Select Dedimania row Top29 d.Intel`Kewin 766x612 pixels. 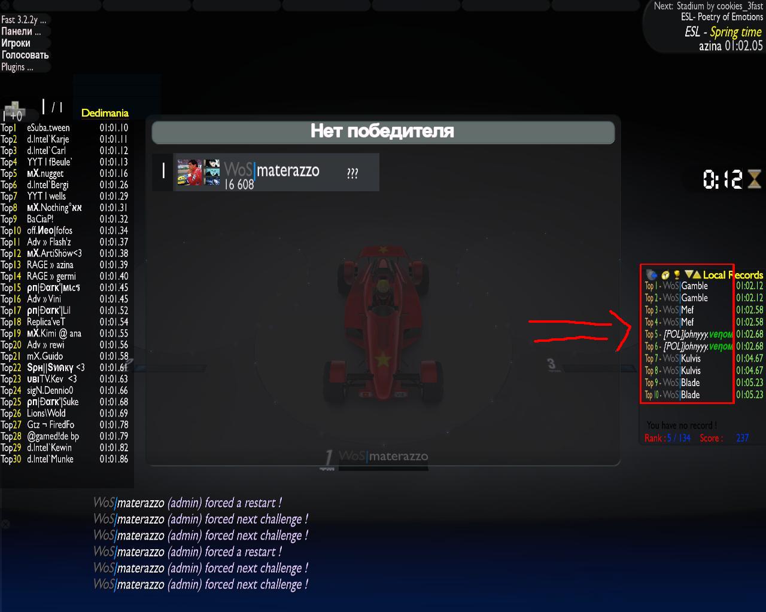click(x=65, y=448)
